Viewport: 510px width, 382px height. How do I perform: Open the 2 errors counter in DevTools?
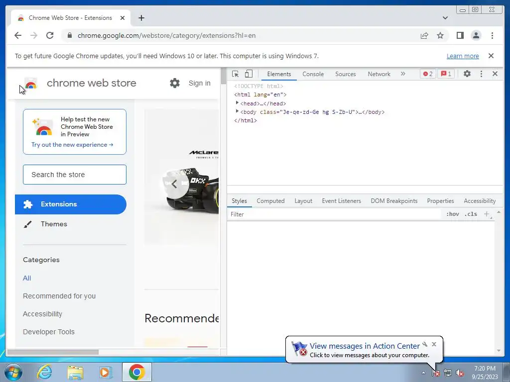(428, 74)
